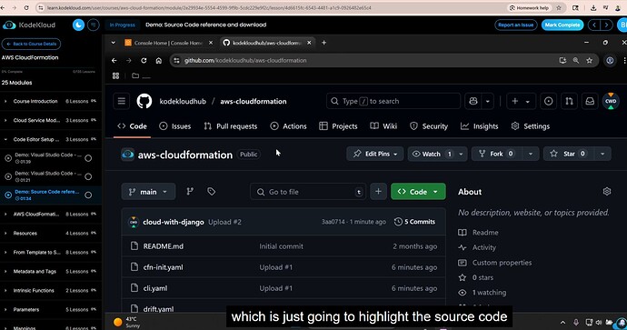The image size is (627, 330).
Task: Open Activity link in About
Action: 483,247
